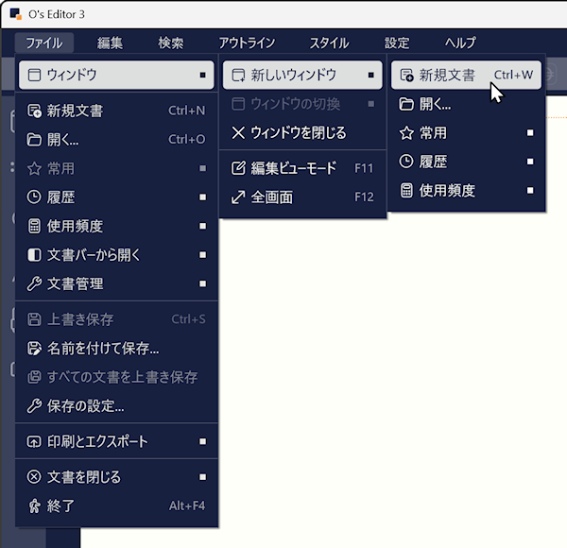Click the calculator icon next to 使用頻度 in File menu
Viewport: 567px width, 548px height.
point(35,226)
